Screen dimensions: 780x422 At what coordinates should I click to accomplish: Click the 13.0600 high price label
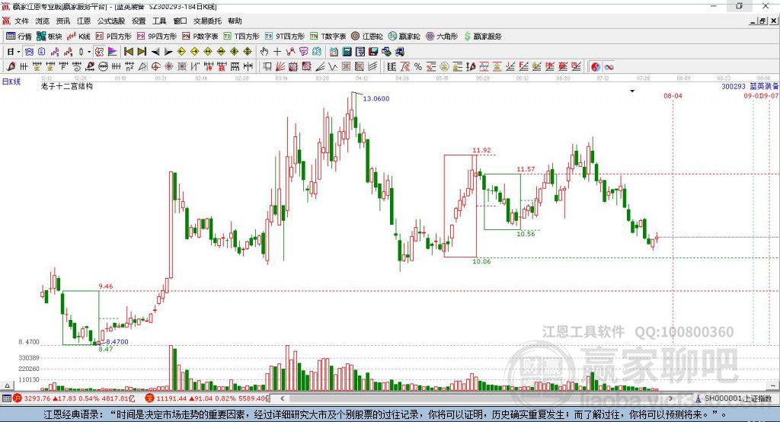(376, 98)
